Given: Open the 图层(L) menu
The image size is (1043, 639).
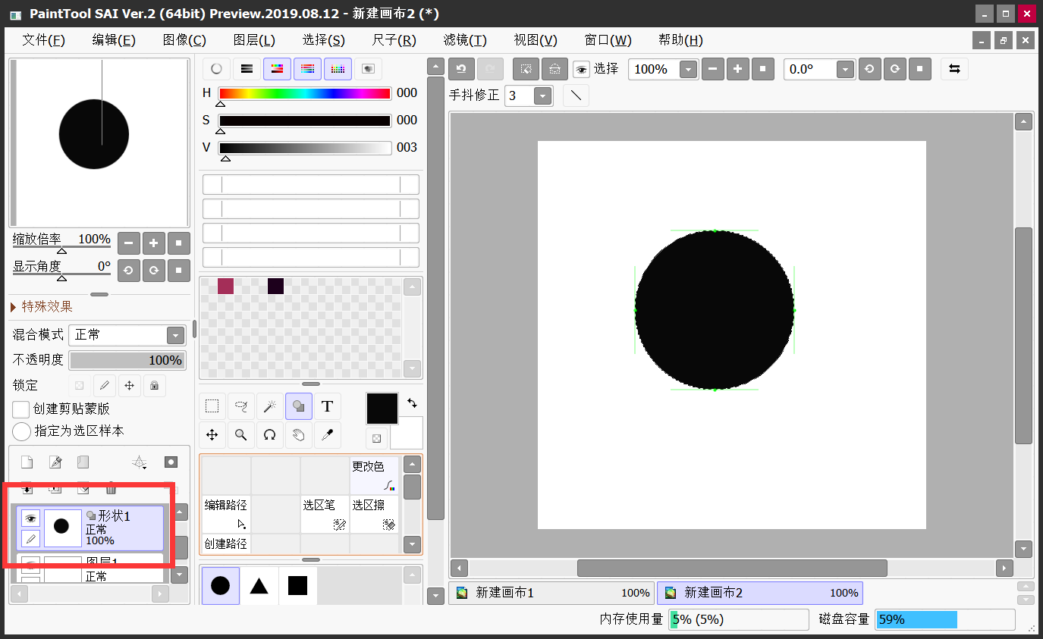Looking at the screenshot, I should point(254,40).
